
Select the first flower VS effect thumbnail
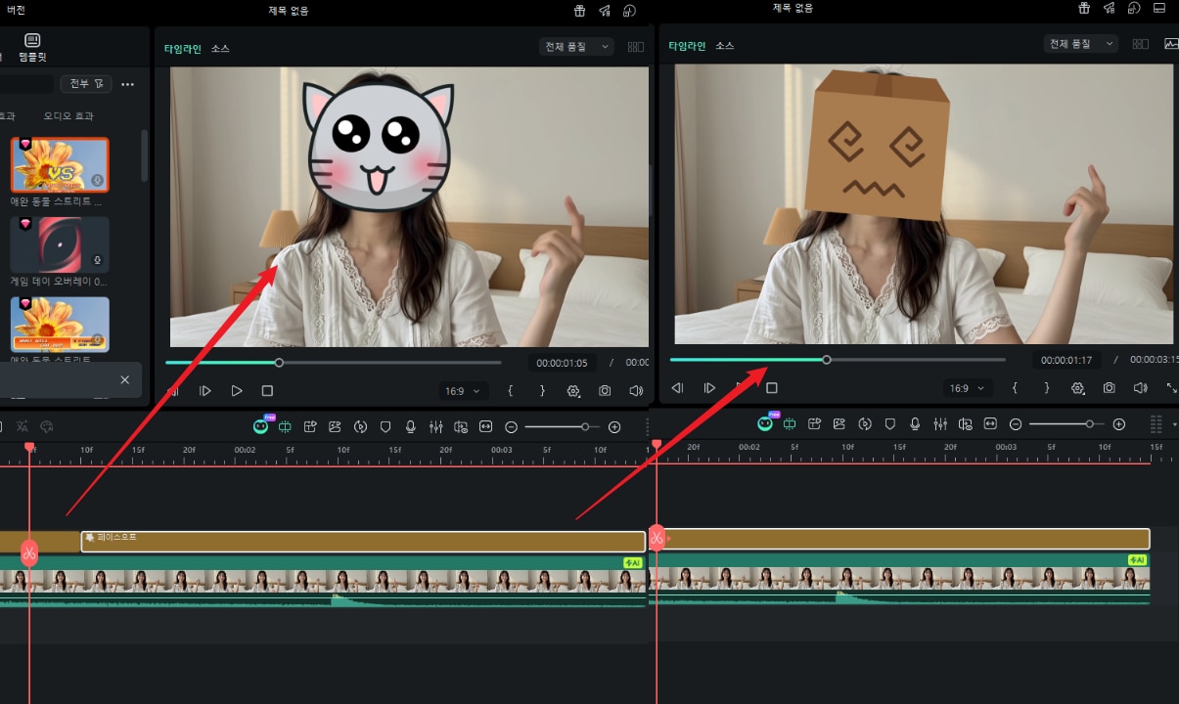[60, 164]
